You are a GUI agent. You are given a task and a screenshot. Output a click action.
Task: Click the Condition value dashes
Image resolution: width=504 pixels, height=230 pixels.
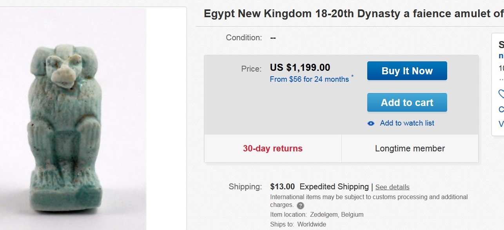[273, 38]
